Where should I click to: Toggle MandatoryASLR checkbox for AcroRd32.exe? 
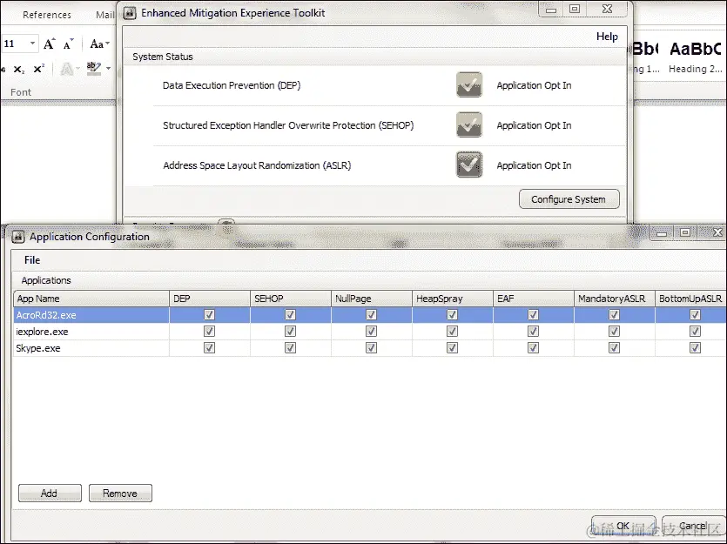coord(614,315)
